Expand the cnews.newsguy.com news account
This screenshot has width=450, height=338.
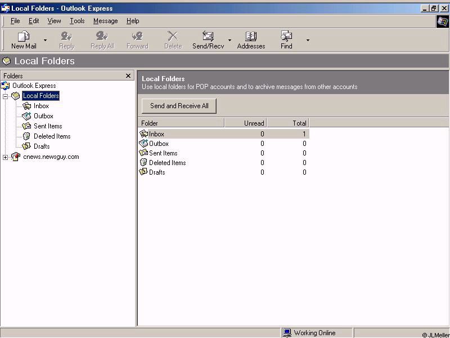(6, 157)
